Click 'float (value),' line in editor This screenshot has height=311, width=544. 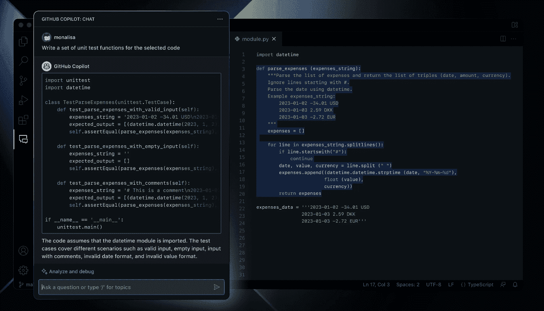point(344,180)
